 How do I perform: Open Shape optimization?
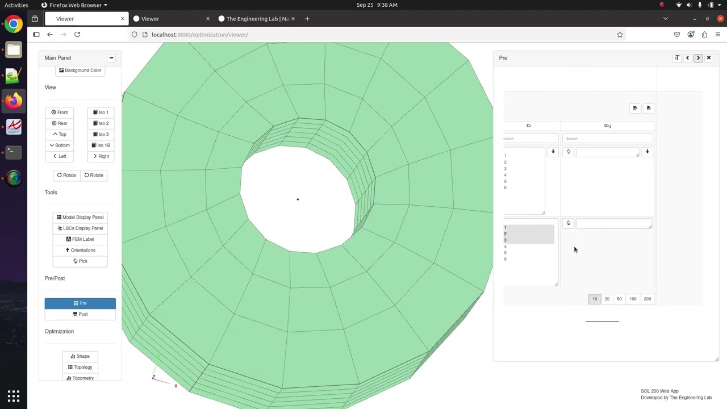point(80,356)
